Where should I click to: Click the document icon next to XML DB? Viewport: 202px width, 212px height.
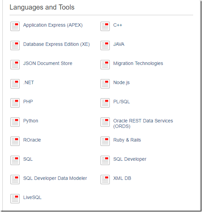pyautogui.click(x=105, y=180)
